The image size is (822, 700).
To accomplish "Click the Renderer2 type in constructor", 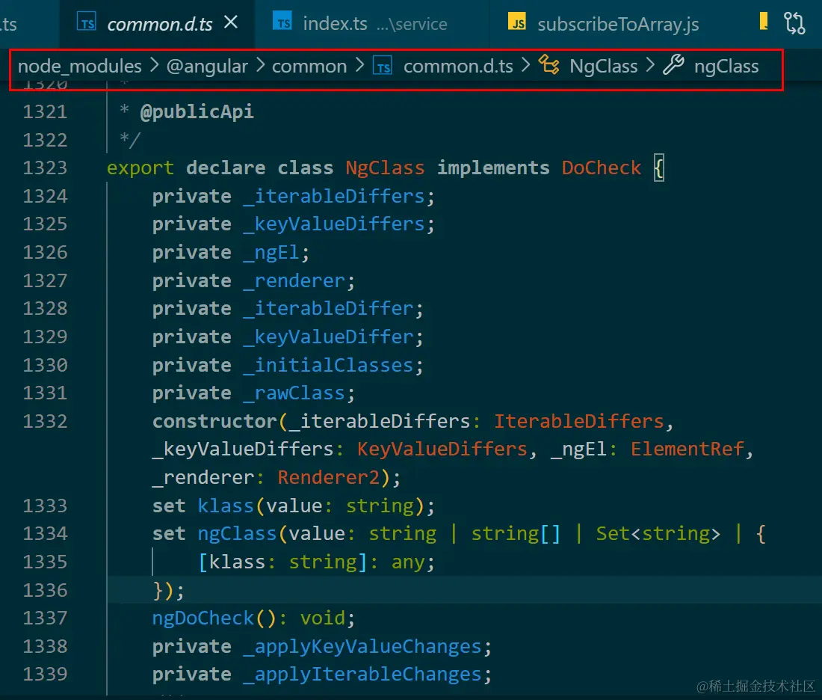I will tap(329, 478).
